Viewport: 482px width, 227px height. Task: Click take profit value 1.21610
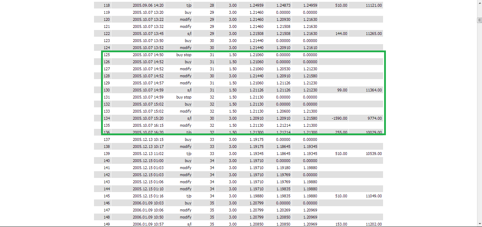tap(310, 48)
